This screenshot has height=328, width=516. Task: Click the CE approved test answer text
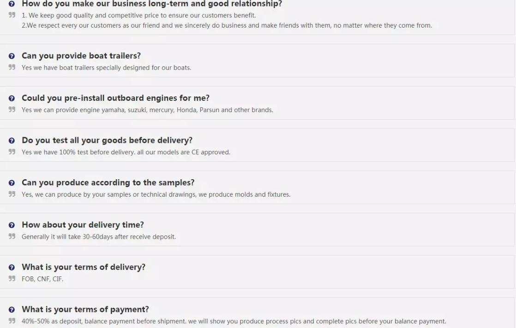point(126,152)
